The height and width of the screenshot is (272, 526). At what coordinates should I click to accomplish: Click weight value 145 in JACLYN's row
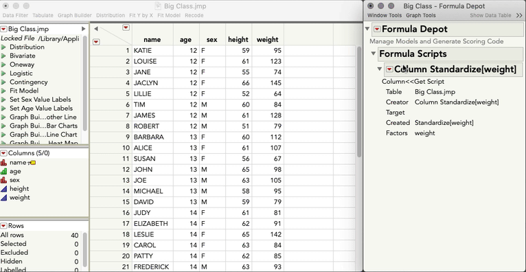tap(268, 83)
